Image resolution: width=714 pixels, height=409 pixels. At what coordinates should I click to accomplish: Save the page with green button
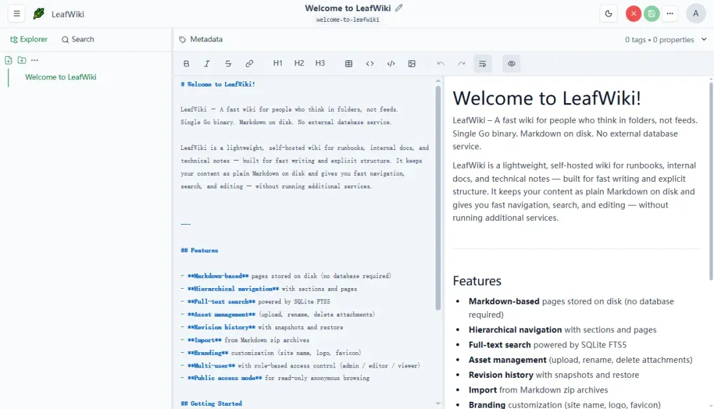tap(652, 14)
